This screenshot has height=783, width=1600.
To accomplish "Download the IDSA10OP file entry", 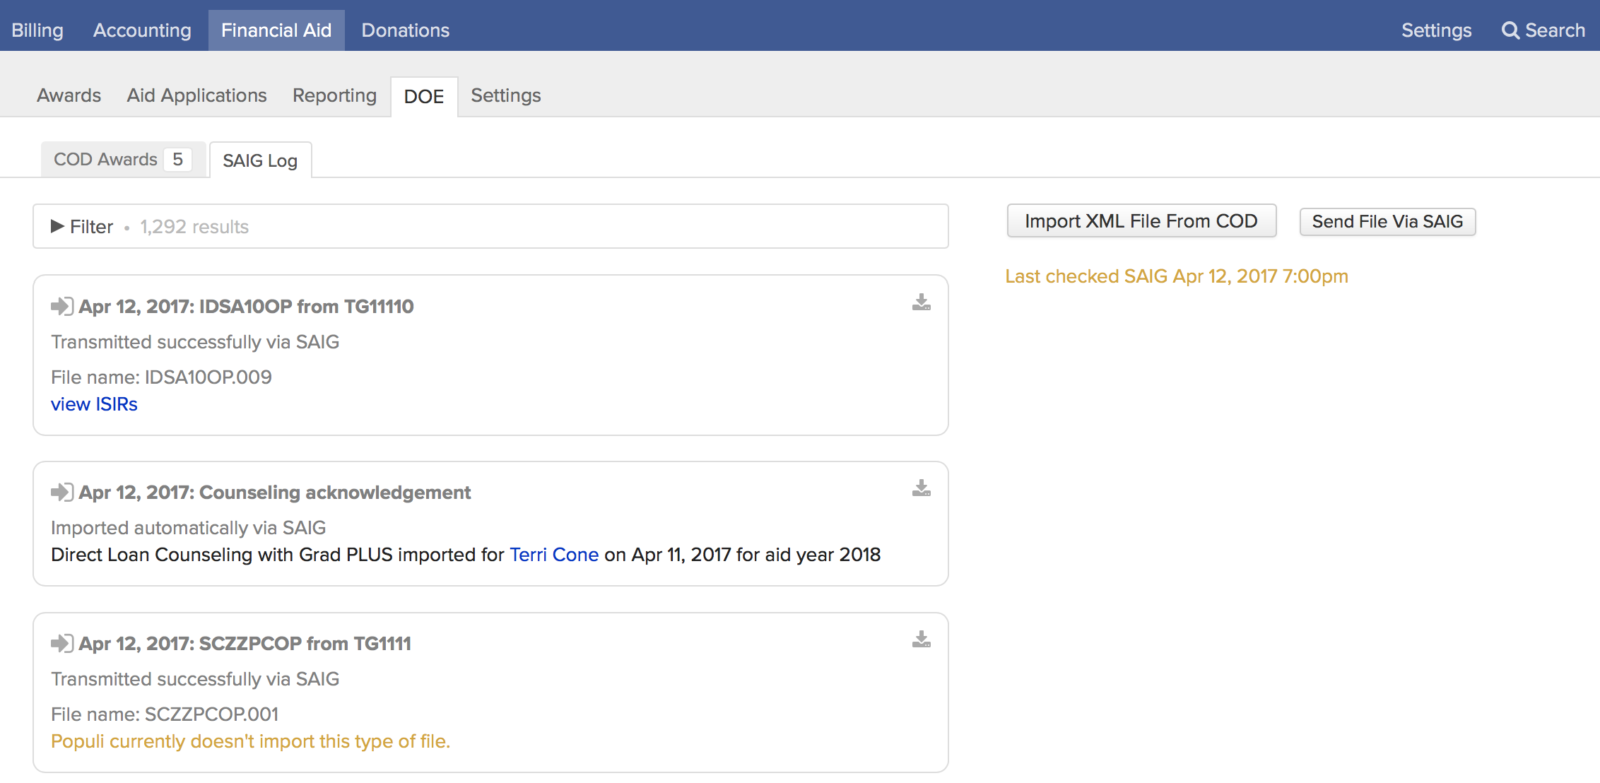I will coord(921,303).
